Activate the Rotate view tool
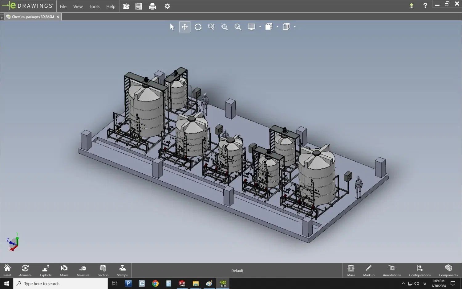The height and width of the screenshot is (289, 462). pos(198,27)
